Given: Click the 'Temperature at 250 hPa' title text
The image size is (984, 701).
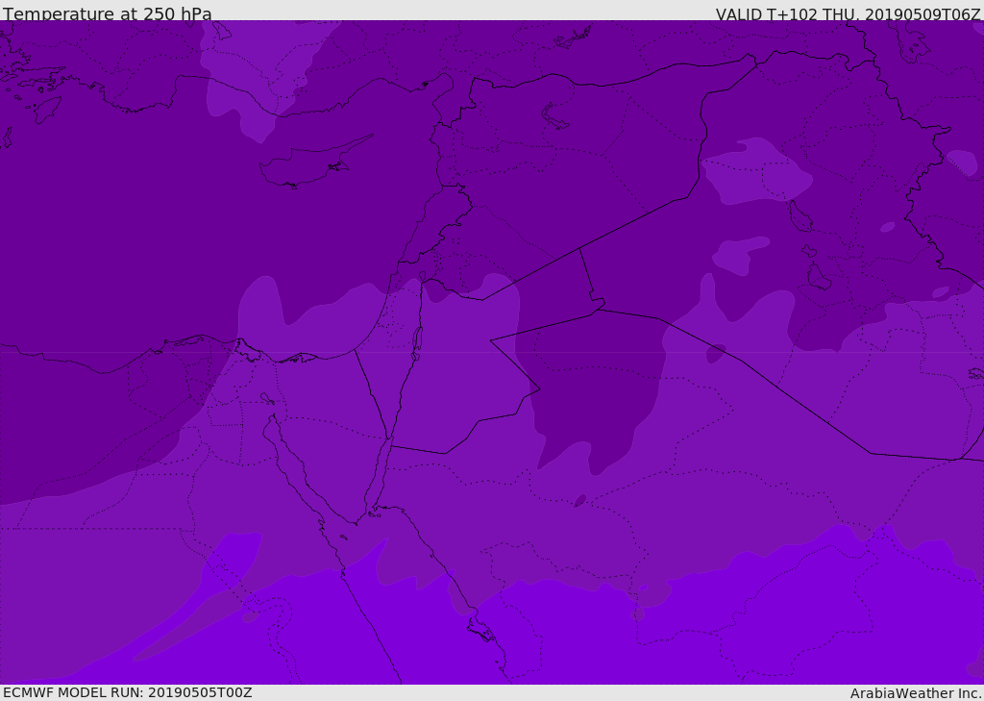Looking at the screenshot, I should (x=108, y=13).
